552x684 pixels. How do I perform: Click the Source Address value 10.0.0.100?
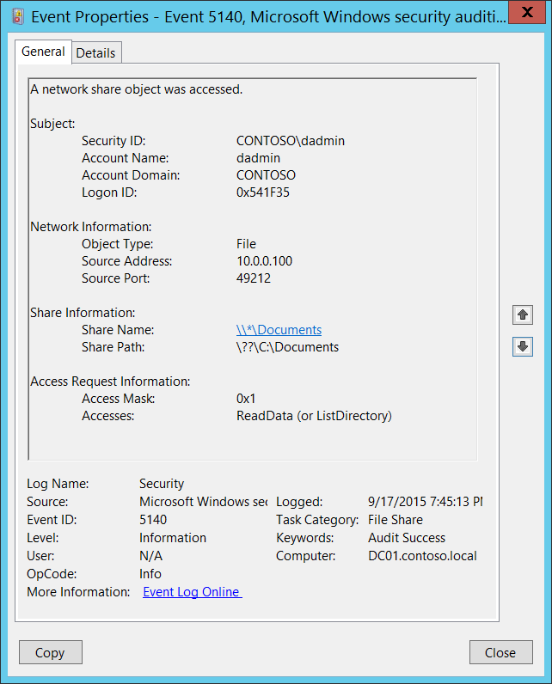click(x=265, y=261)
